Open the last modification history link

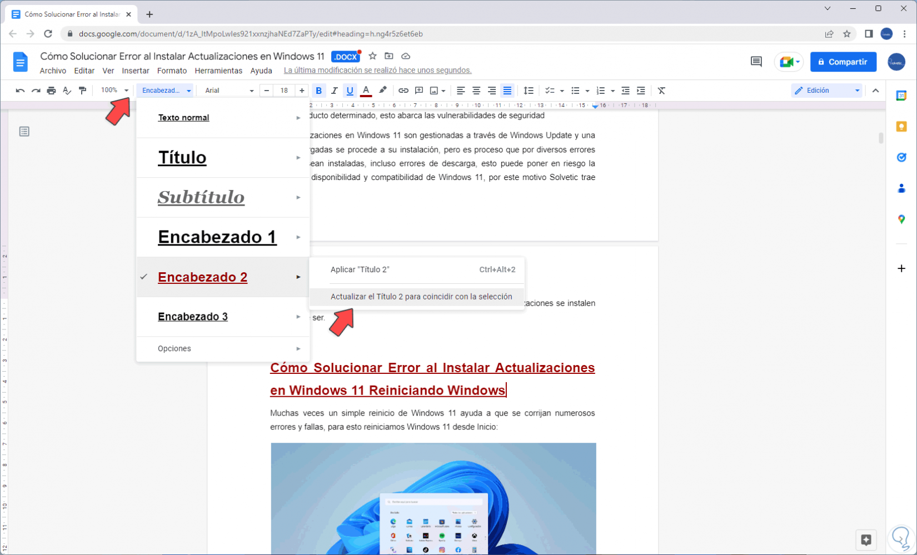tap(377, 71)
